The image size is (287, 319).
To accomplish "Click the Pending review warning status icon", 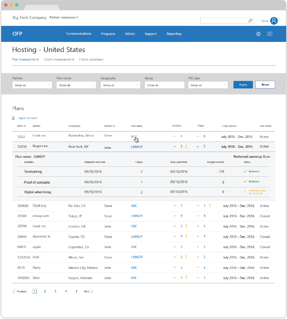I will (245, 192).
